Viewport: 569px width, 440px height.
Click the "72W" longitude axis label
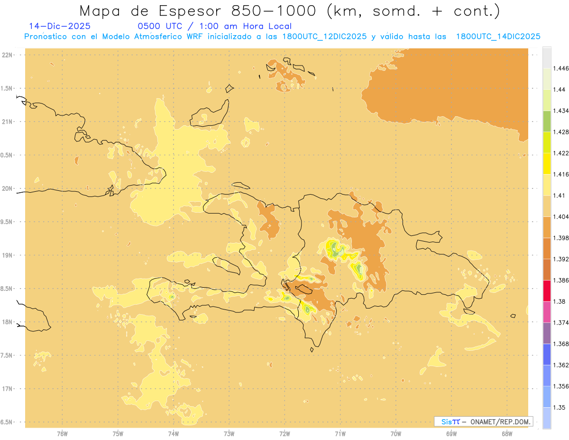(x=284, y=433)
